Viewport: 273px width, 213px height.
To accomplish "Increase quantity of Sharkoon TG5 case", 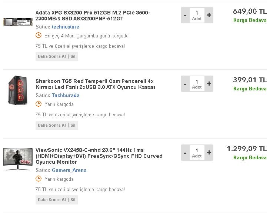I will [209, 84].
